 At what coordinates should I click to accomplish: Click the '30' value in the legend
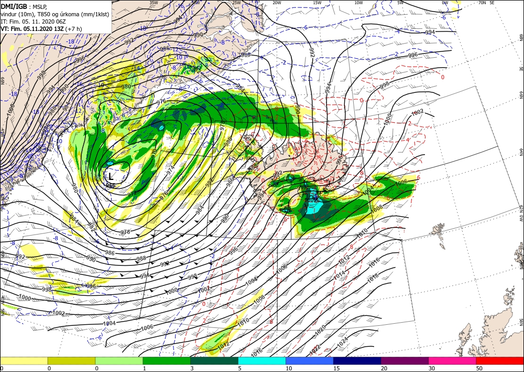pos(432,368)
